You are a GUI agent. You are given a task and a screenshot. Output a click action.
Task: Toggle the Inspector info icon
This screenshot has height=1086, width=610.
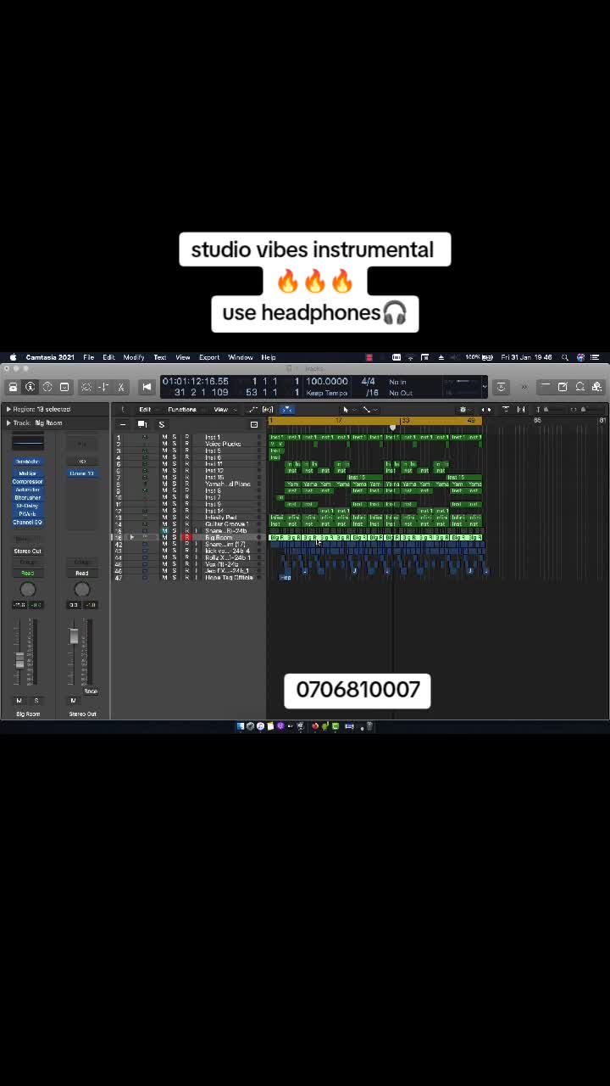point(30,387)
